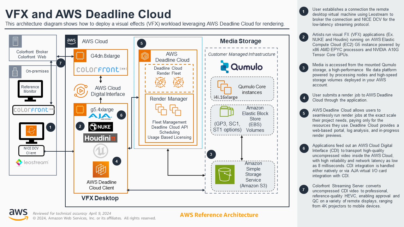Click the 'Customer Managed Infrastructure' label

241,54
